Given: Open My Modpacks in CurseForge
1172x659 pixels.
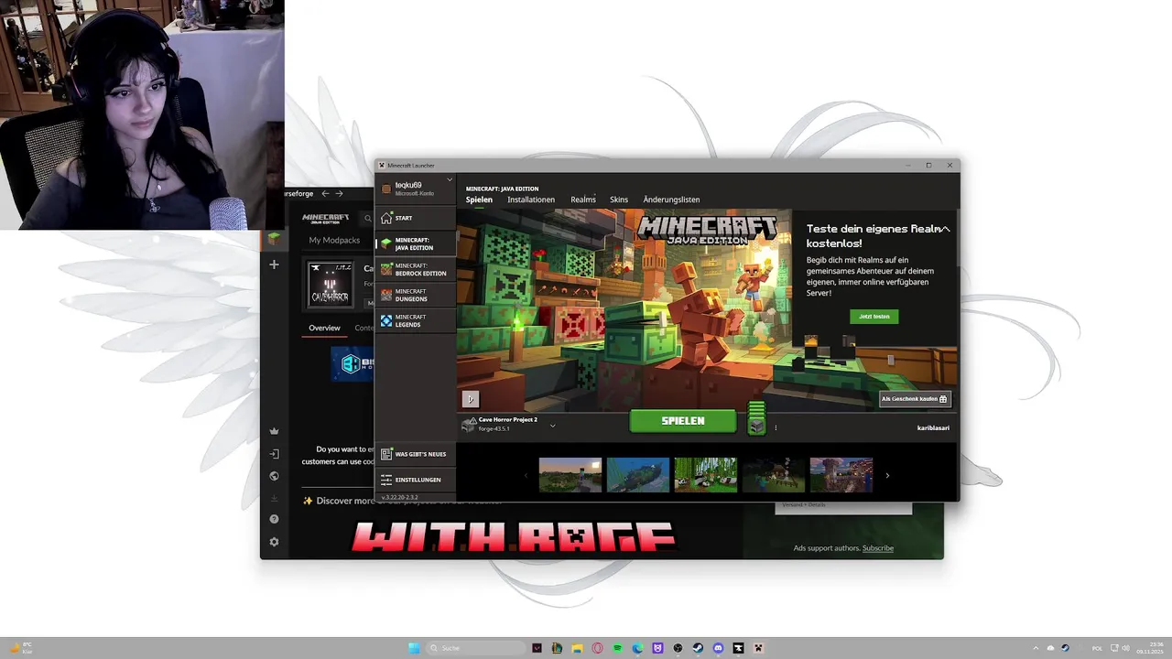Looking at the screenshot, I should pyautogui.click(x=334, y=240).
